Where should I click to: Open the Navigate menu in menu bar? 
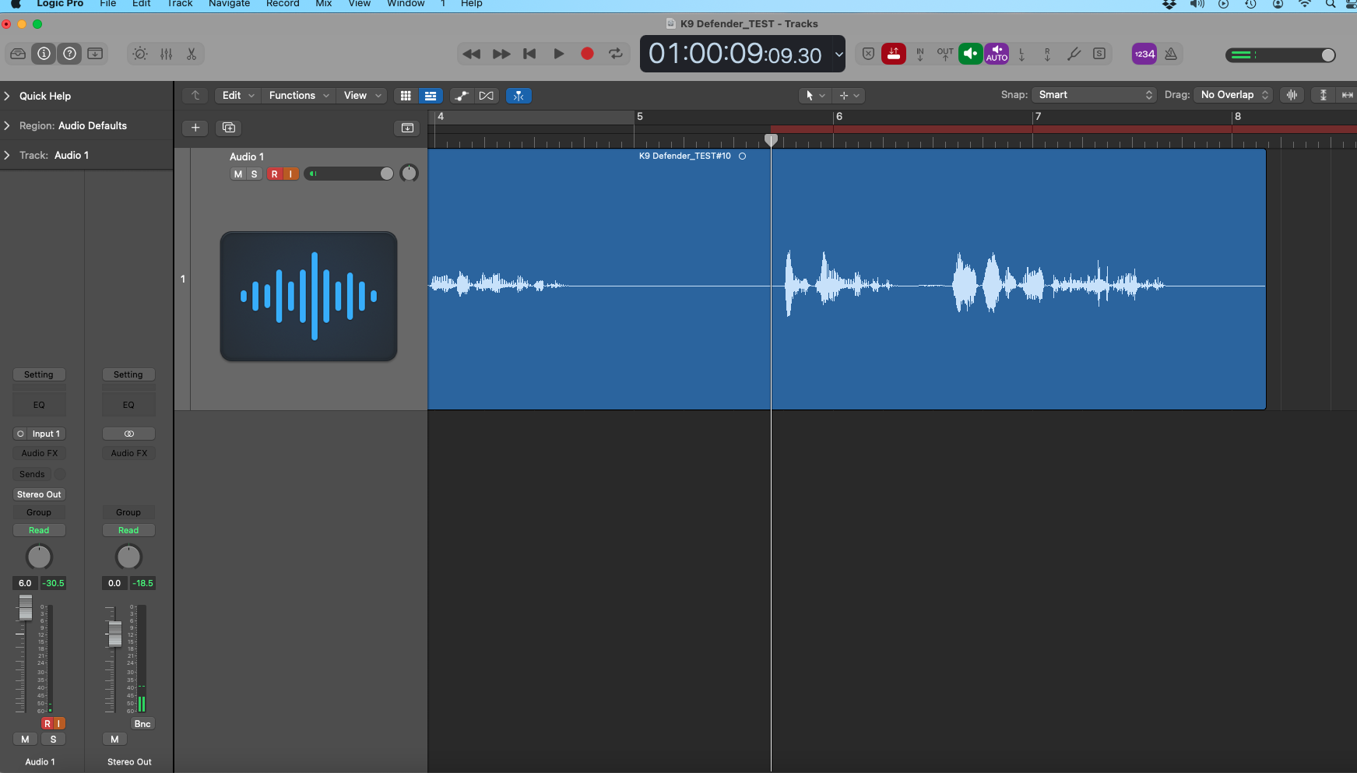tap(229, 4)
